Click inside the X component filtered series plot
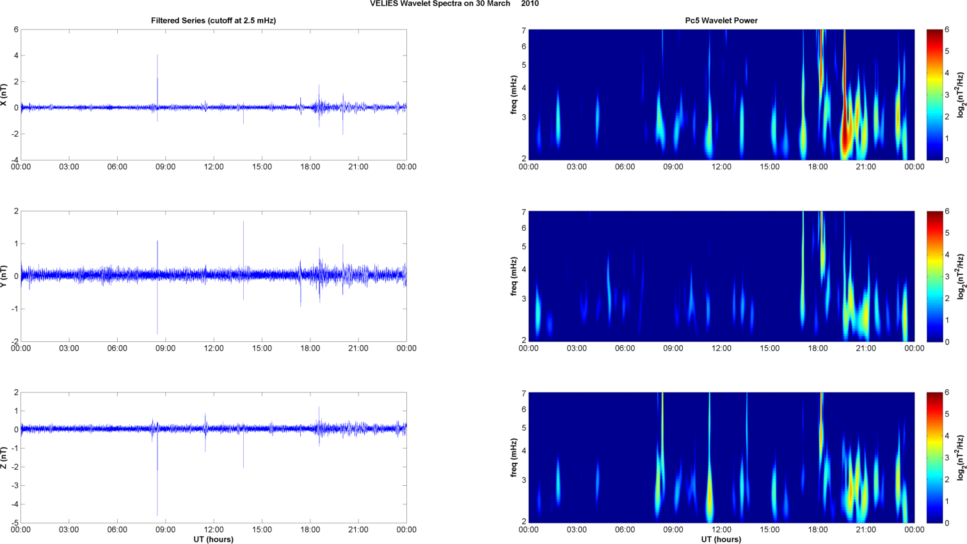The image size is (967, 544). click(213, 95)
